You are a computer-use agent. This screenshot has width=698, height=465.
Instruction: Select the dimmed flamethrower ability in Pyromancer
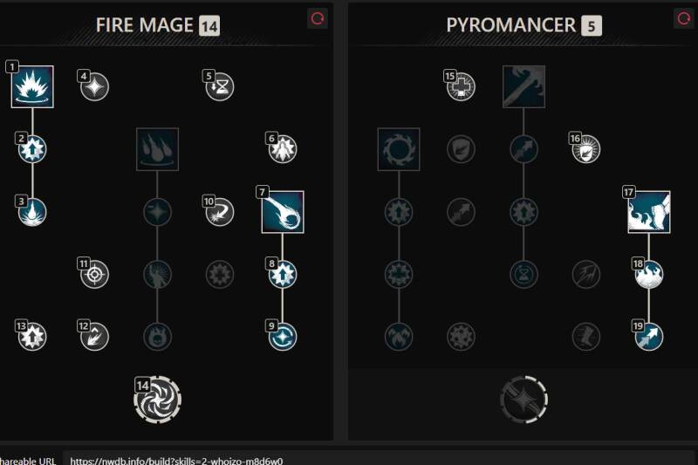(524, 86)
